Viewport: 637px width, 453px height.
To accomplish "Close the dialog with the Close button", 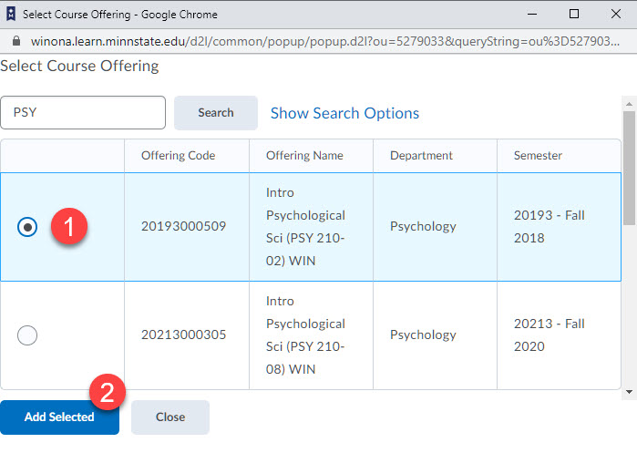I will (x=170, y=417).
